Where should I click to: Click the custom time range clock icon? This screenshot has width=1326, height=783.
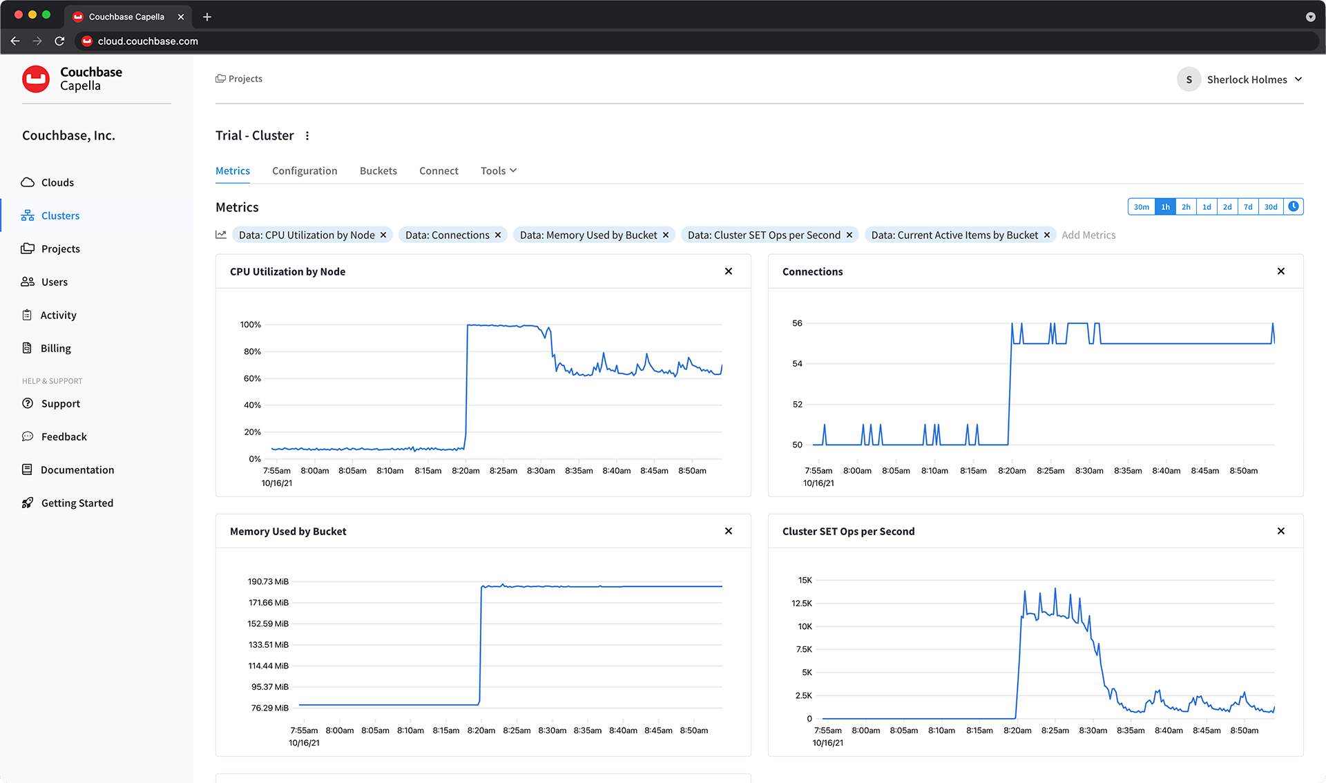click(1294, 206)
